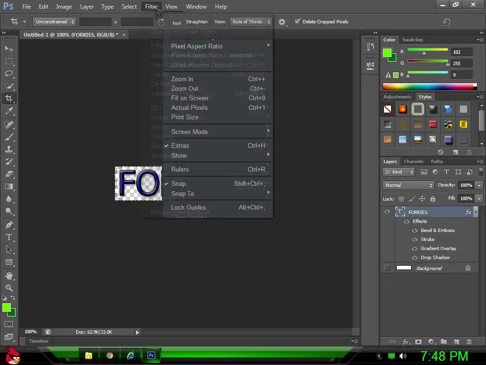Show the Background layer visibility box
Screen dimensions: 486x365
[x=387, y=268]
